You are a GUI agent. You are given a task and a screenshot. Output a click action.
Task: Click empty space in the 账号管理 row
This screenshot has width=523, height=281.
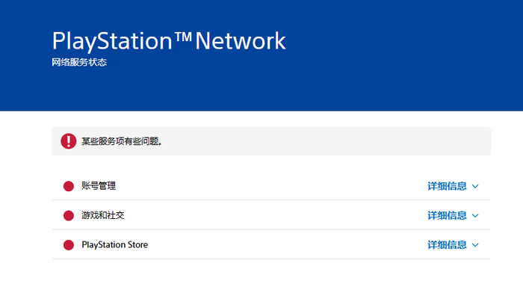(x=267, y=186)
